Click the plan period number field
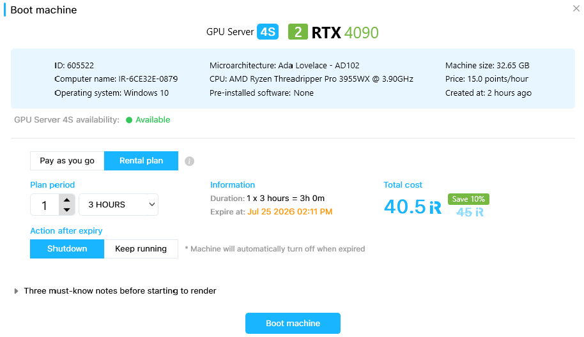Viewport: 584px width, 337px height. click(x=45, y=205)
